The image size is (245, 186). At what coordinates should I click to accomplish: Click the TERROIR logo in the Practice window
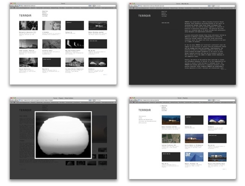[145, 110]
